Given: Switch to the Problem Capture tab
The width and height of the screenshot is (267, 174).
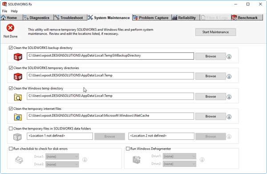Looking at the screenshot, I should click(152, 17).
